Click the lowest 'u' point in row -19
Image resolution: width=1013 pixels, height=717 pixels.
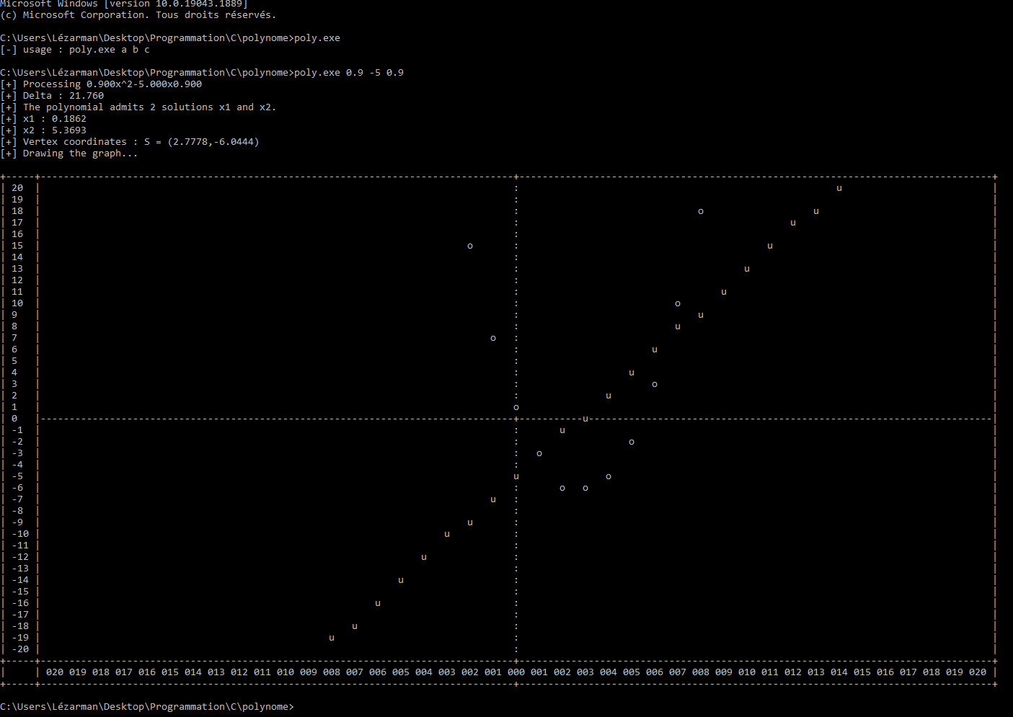pyautogui.click(x=332, y=638)
